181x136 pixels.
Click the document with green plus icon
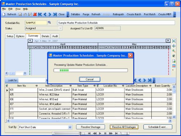tap(174, 61)
